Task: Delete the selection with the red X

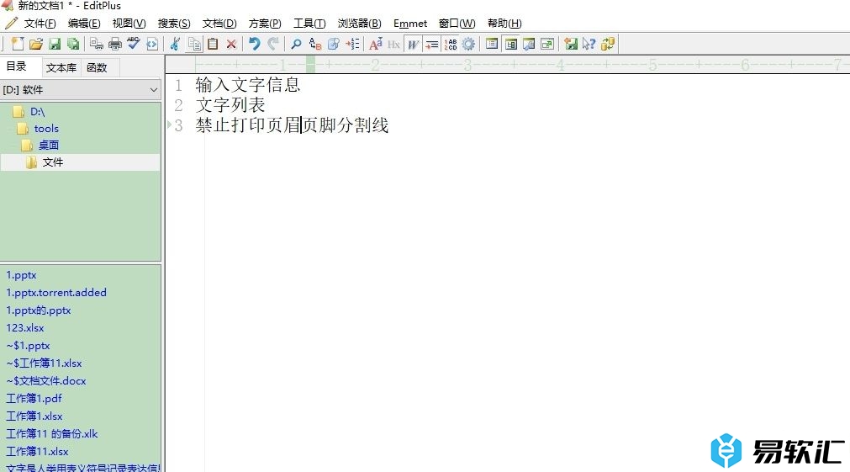Action: point(231,44)
